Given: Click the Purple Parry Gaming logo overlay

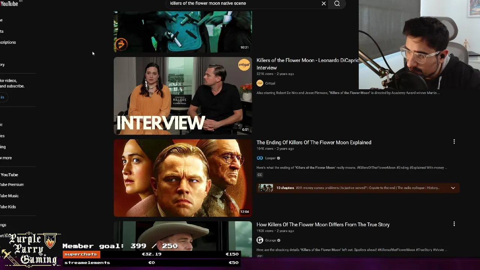Looking at the screenshot, I should [x=31, y=249].
